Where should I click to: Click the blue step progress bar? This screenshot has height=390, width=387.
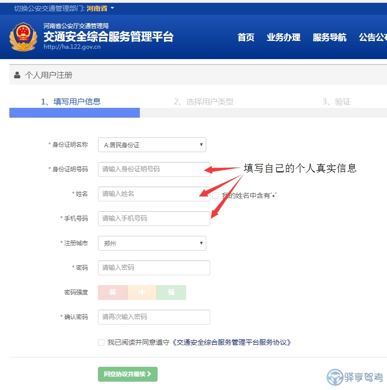(75, 113)
